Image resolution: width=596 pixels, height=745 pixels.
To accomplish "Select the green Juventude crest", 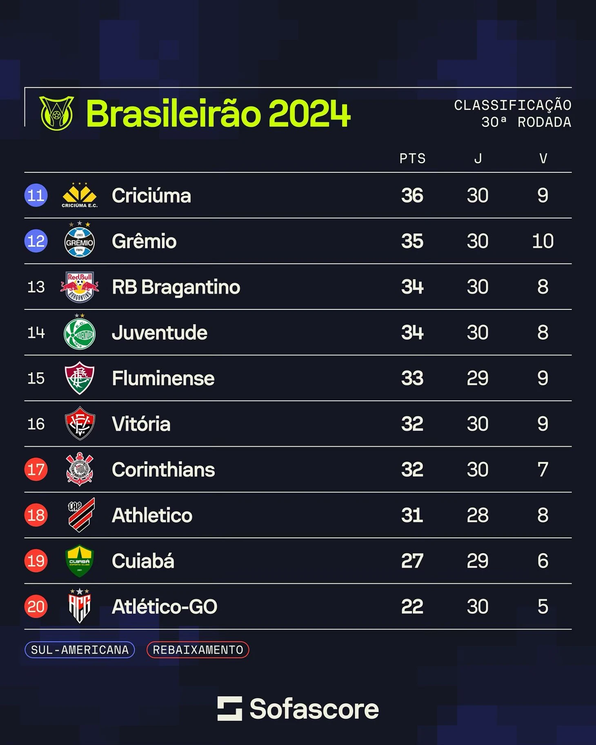I will tap(80, 332).
